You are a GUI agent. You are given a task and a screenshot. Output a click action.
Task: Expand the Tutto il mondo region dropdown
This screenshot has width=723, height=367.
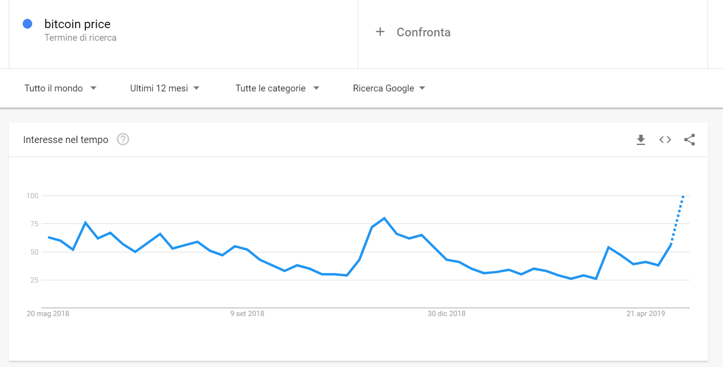(61, 88)
